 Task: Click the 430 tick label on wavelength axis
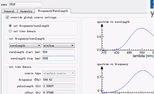pyautogui.click(x=117, y=52)
